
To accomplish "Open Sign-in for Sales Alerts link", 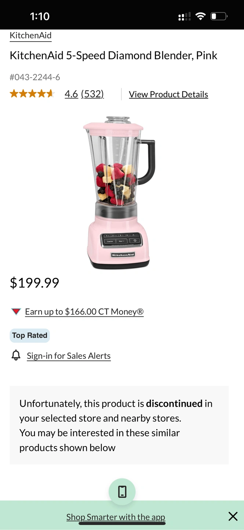I will (69, 356).
